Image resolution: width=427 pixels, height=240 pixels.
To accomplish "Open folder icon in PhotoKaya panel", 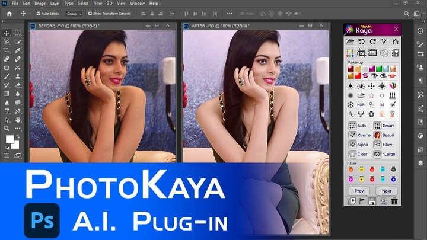I will point(350,41).
